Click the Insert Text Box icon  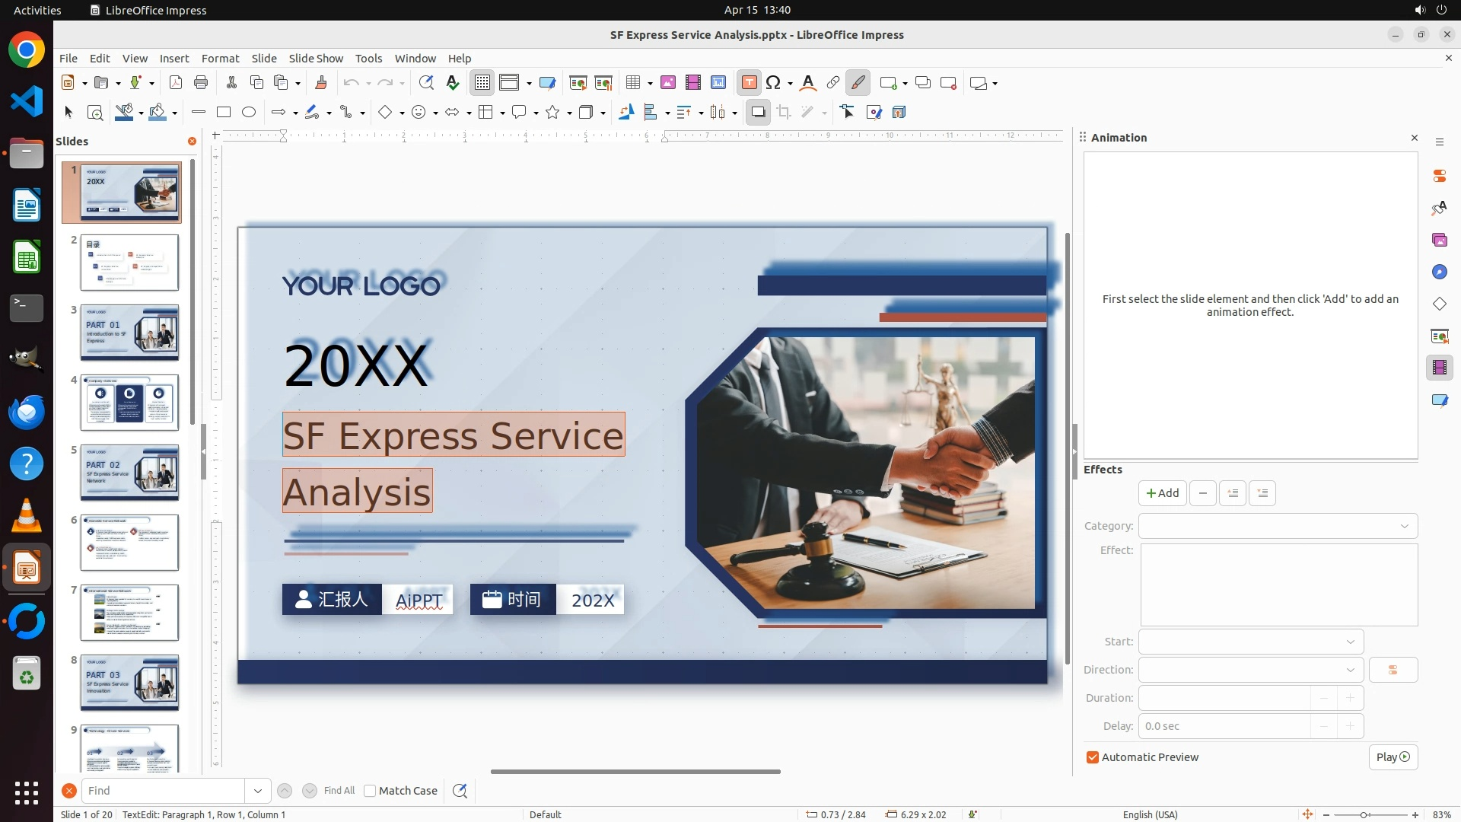coord(749,83)
